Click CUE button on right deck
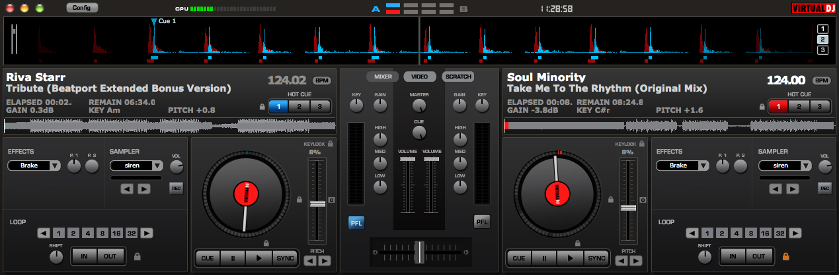 519,258
